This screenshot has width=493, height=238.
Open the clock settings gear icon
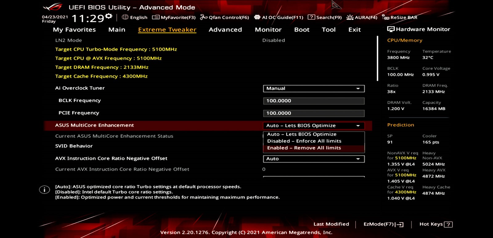pyautogui.click(x=108, y=16)
